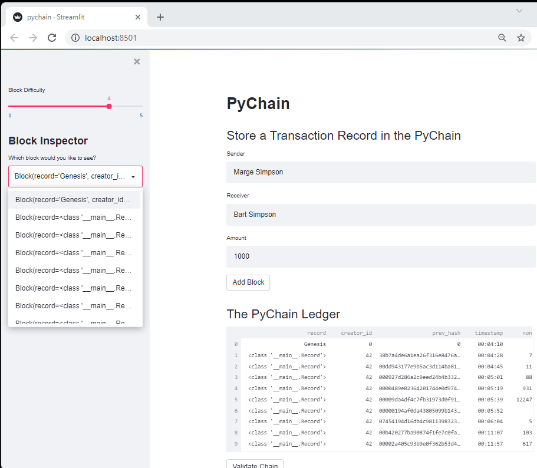The height and width of the screenshot is (468, 537).
Task: Click the Sender input containing Marge Simpson
Action: pyautogui.click(x=381, y=172)
